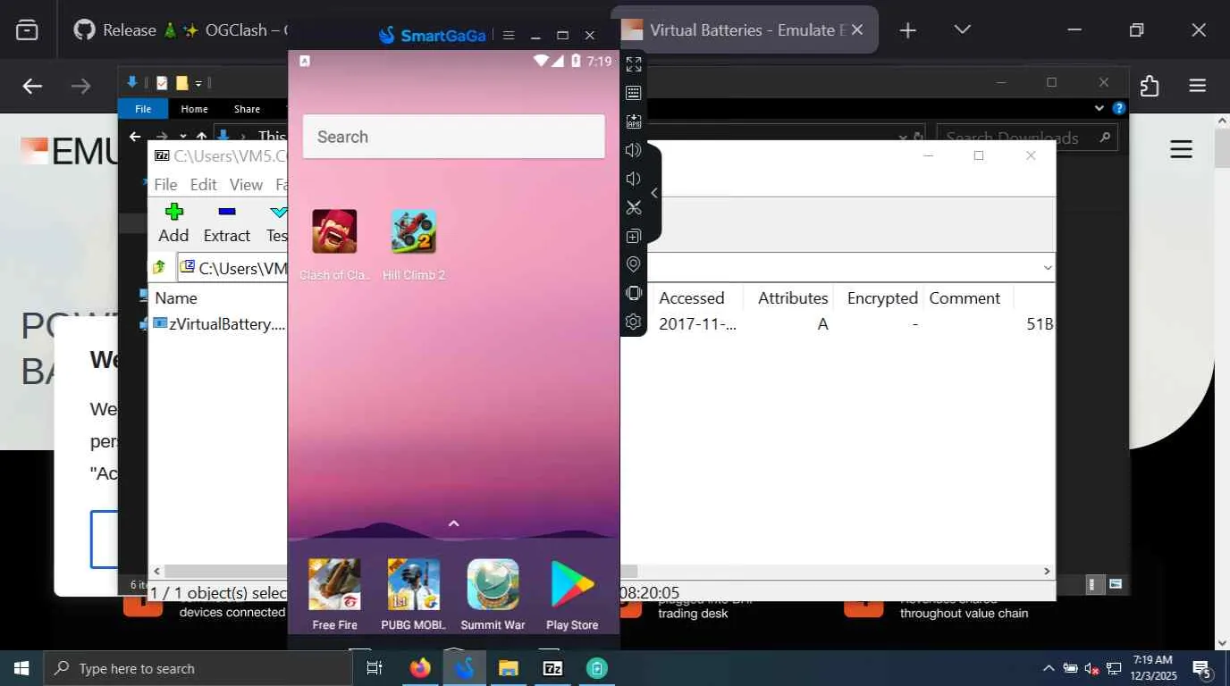Open the 7-Zip address bar dropdown
The image size is (1230, 686).
(x=1047, y=268)
